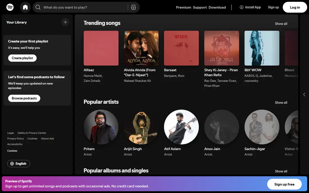The height and width of the screenshot is (193, 309).
Task: Click the 'Trending songs' heading
Action: coord(102,23)
